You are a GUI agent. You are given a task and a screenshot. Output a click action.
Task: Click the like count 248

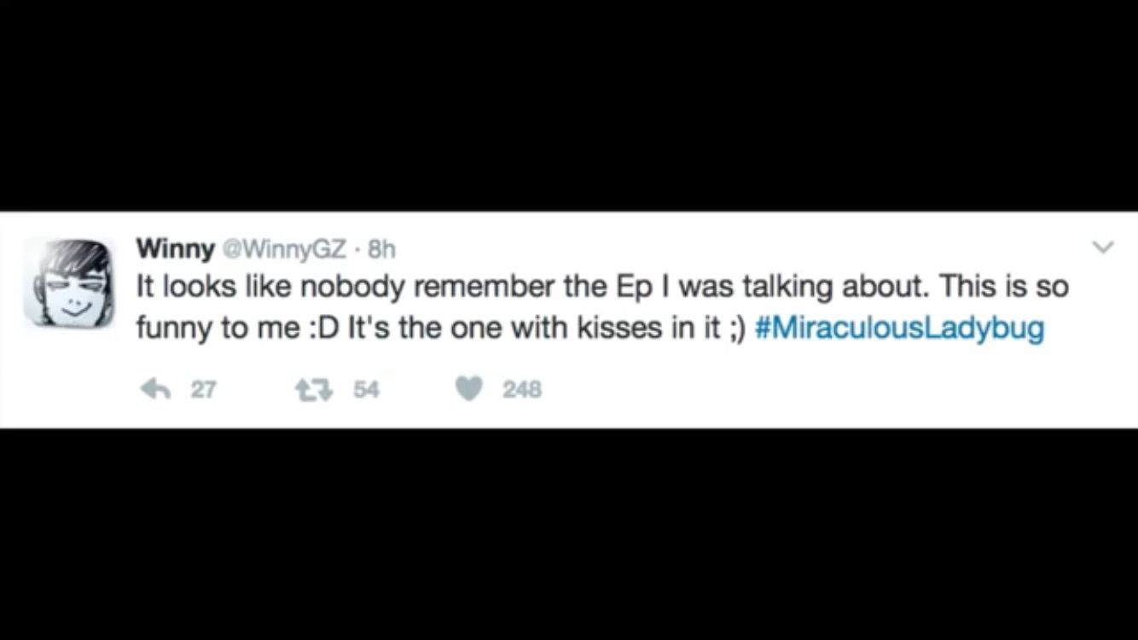click(522, 390)
